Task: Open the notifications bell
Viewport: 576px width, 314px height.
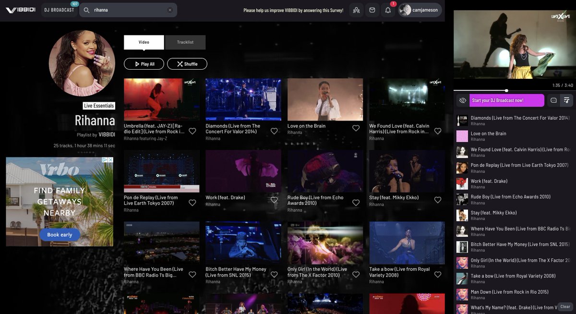Action: (x=388, y=10)
